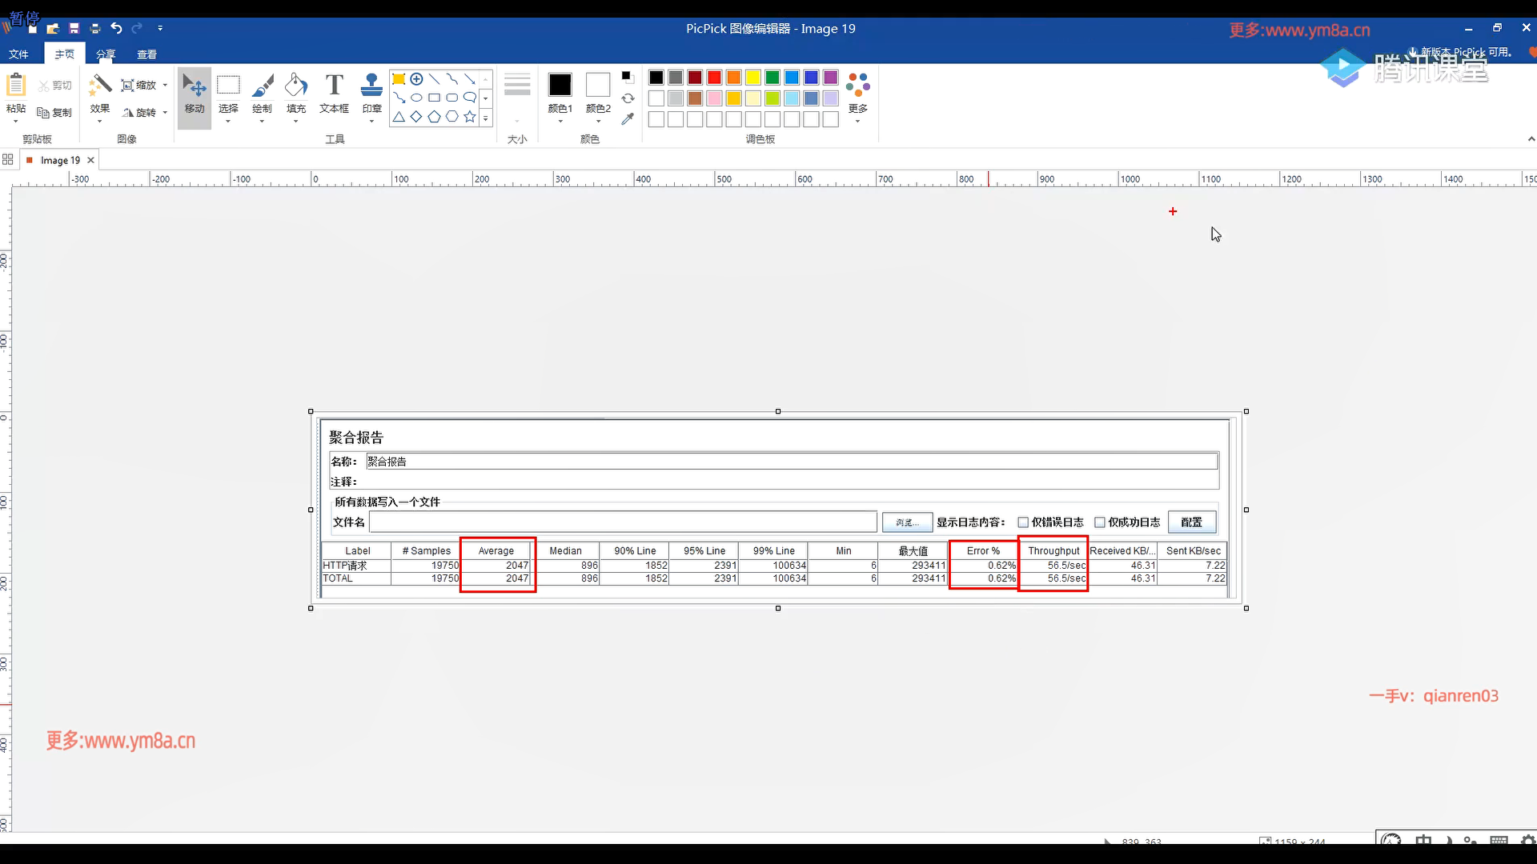Close the Image 19 document tab
Screen dimensions: 1537x864
(x=90, y=160)
